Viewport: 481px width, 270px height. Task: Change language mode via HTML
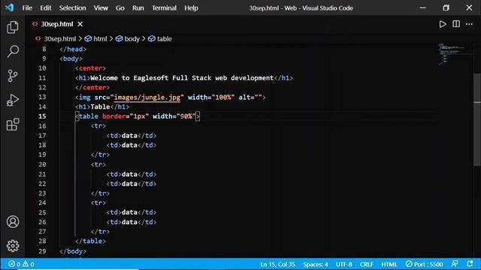[389, 264]
